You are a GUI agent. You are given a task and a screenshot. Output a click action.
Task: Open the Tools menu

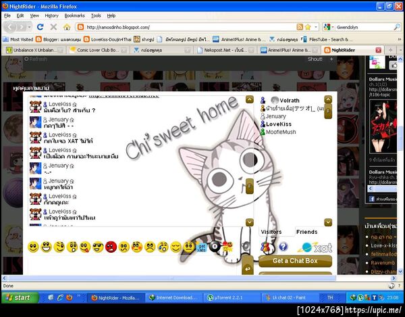click(x=96, y=16)
